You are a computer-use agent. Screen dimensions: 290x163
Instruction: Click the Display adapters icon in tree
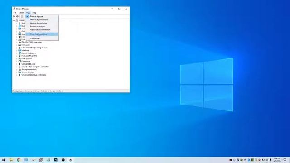[x=19, y=34]
